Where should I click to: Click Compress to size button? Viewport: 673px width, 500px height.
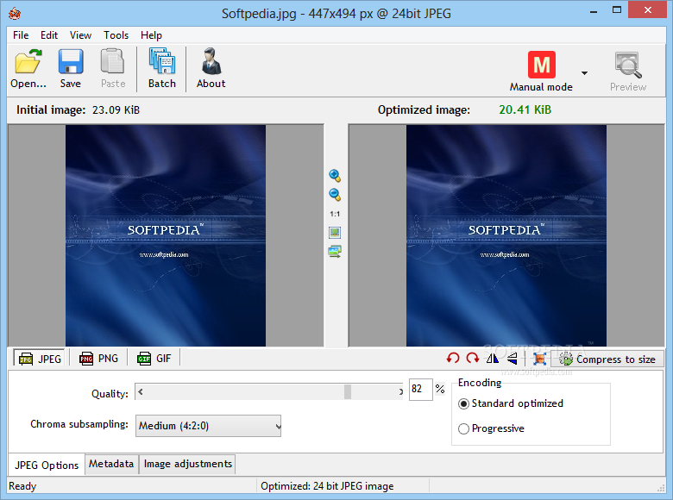(x=607, y=359)
